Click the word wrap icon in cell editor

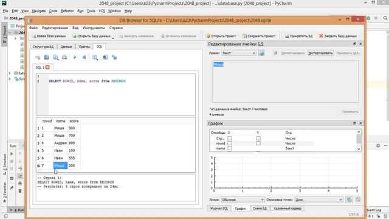click(275, 53)
